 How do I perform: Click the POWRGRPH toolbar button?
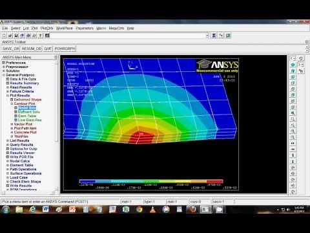click(65, 49)
